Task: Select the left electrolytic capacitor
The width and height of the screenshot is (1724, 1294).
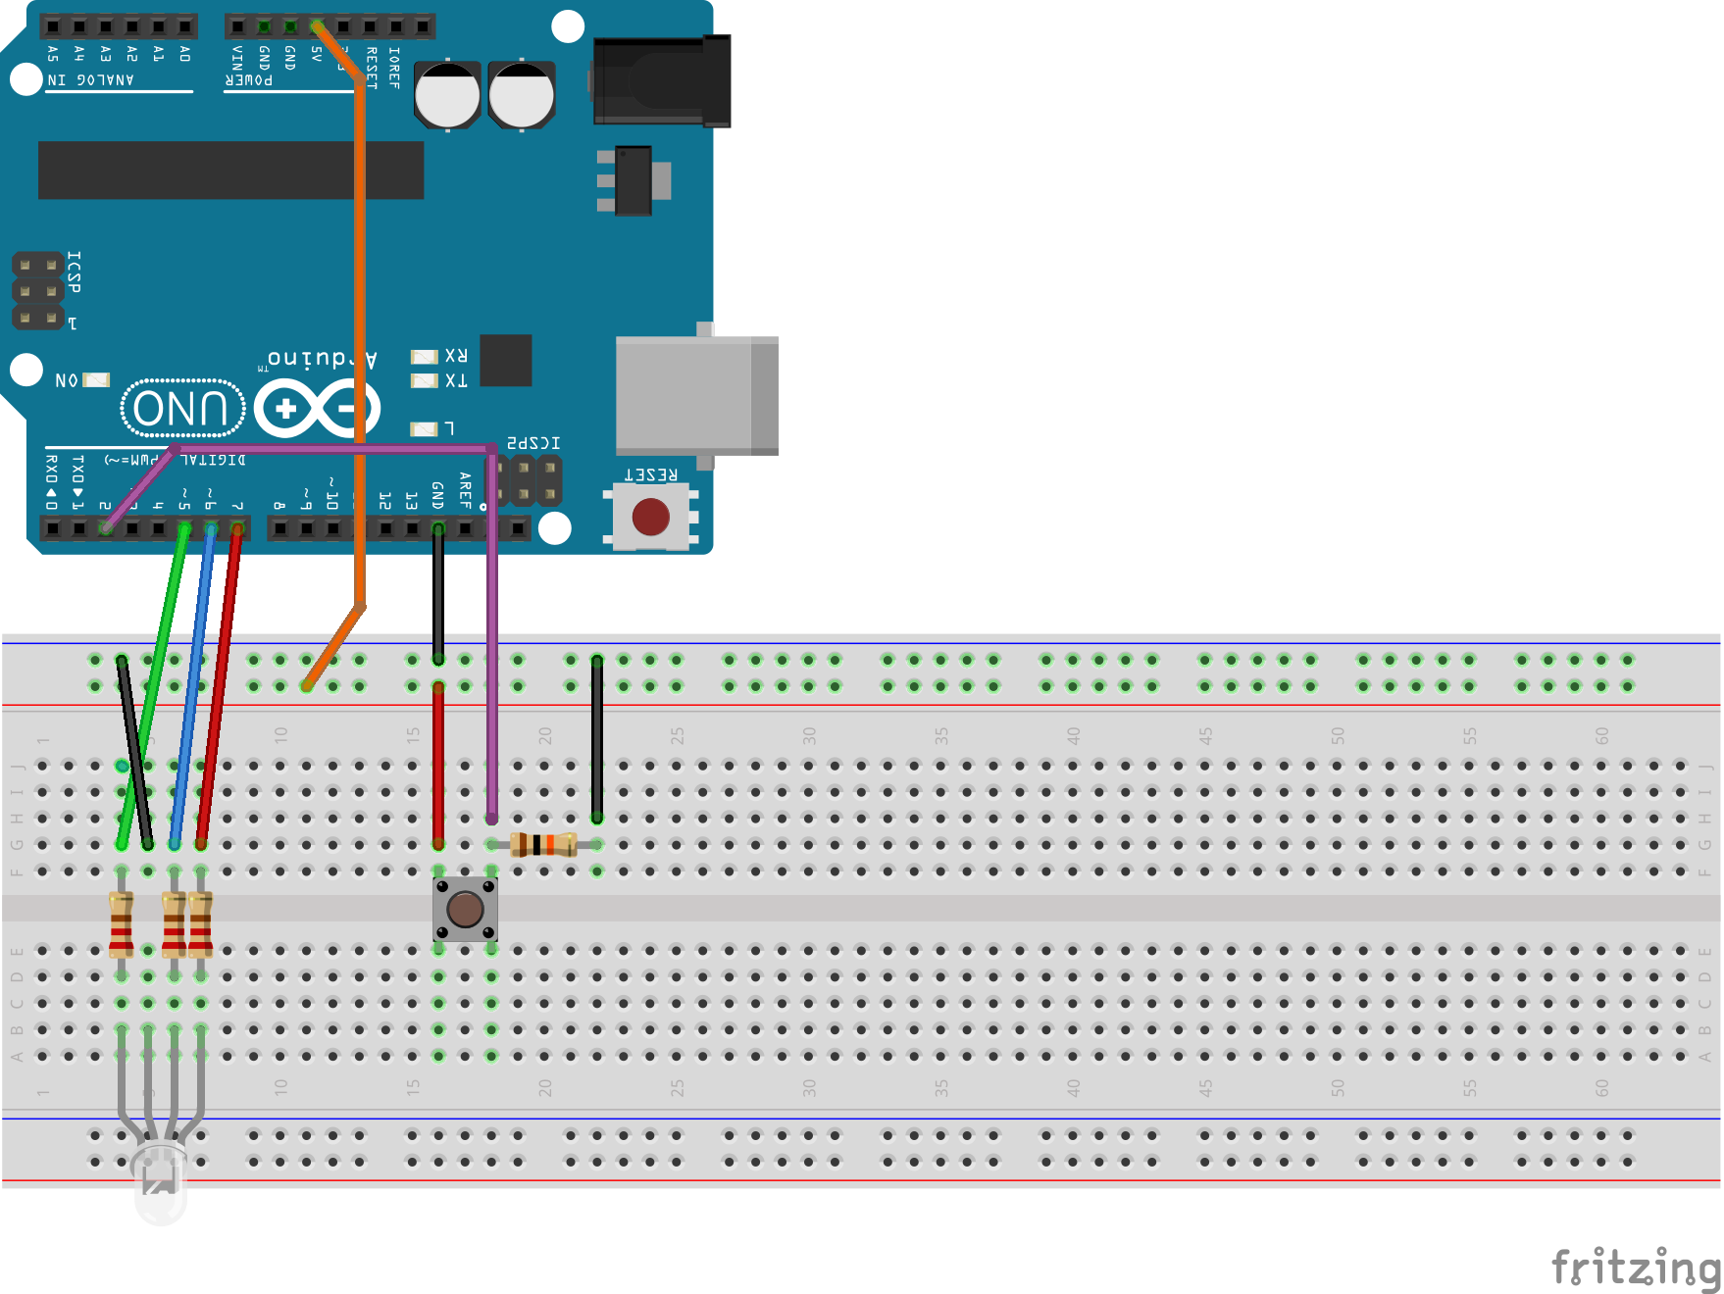Action: [447, 96]
